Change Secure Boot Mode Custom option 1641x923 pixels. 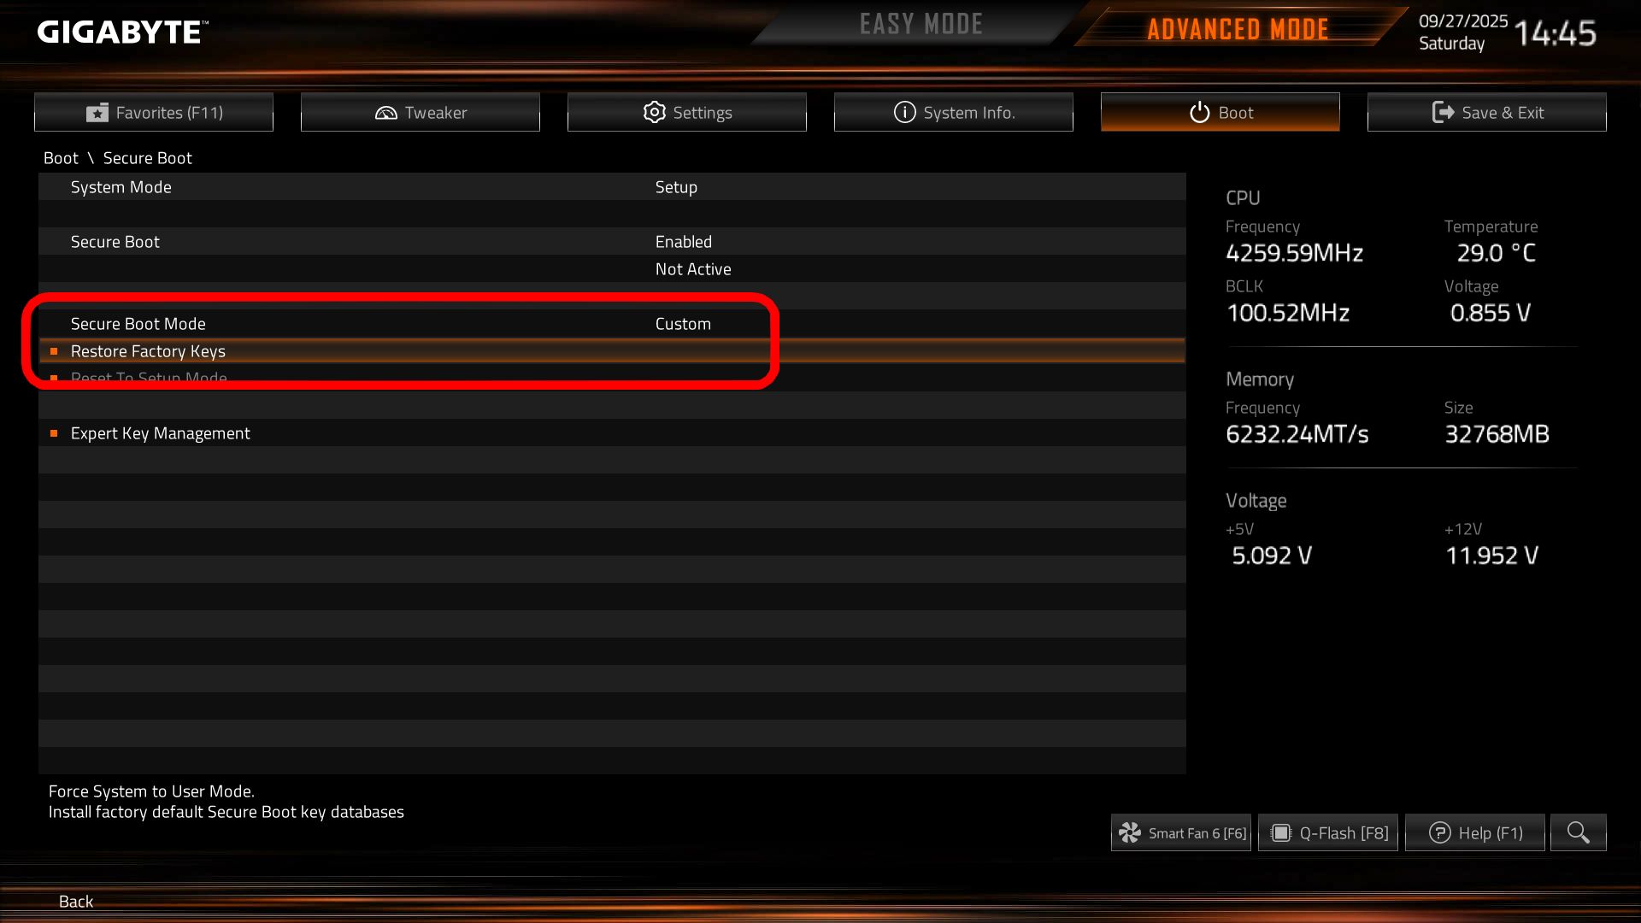(683, 324)
